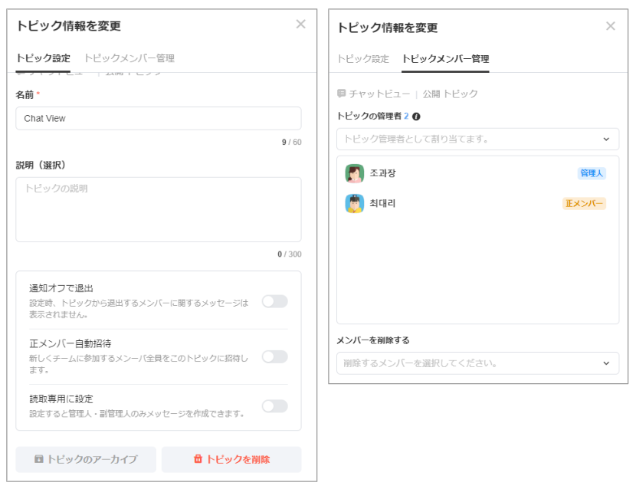Switch to トピックメンバー管理 tab in left dialog
636x489 pixels.
point(129,58)
